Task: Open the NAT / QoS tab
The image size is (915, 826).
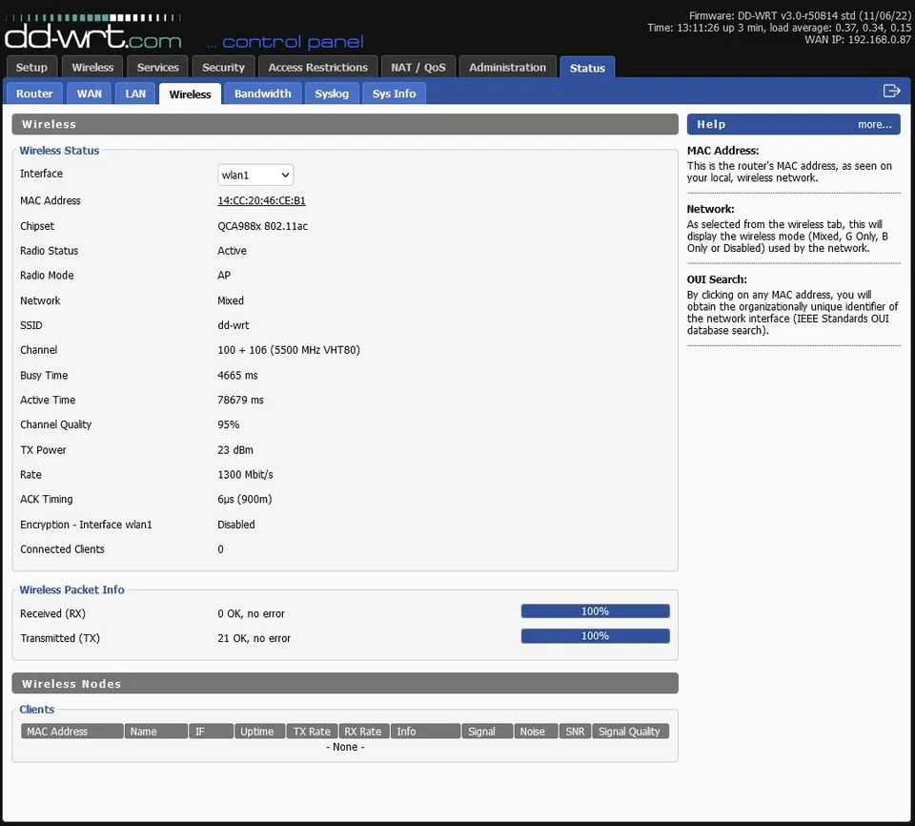Action: coord(418,68)
